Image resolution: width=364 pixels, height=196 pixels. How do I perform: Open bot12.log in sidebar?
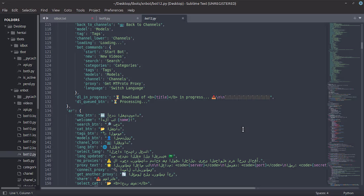click(x=29, y=148)
